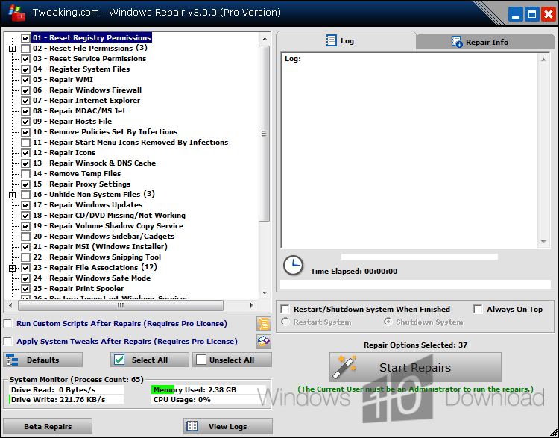Click the Time Elapsed: 00:00:00 label
Screen dimensions: 559x438
354,272
